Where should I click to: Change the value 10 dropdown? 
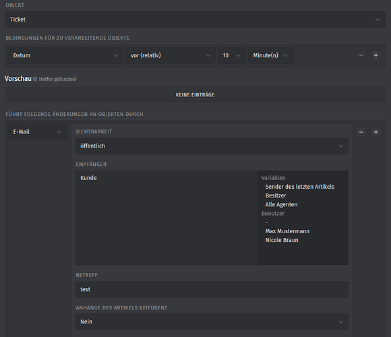pos(232,55)
